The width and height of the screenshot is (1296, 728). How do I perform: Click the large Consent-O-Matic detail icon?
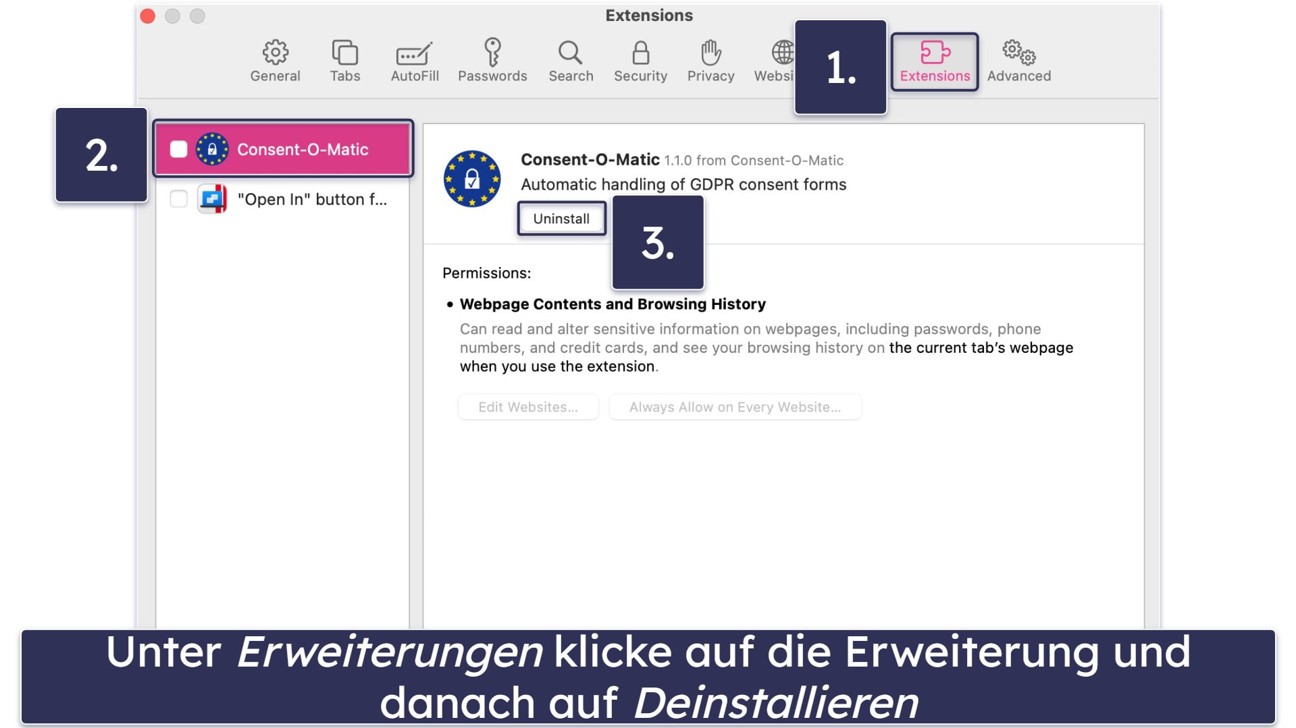coord(472,179)
